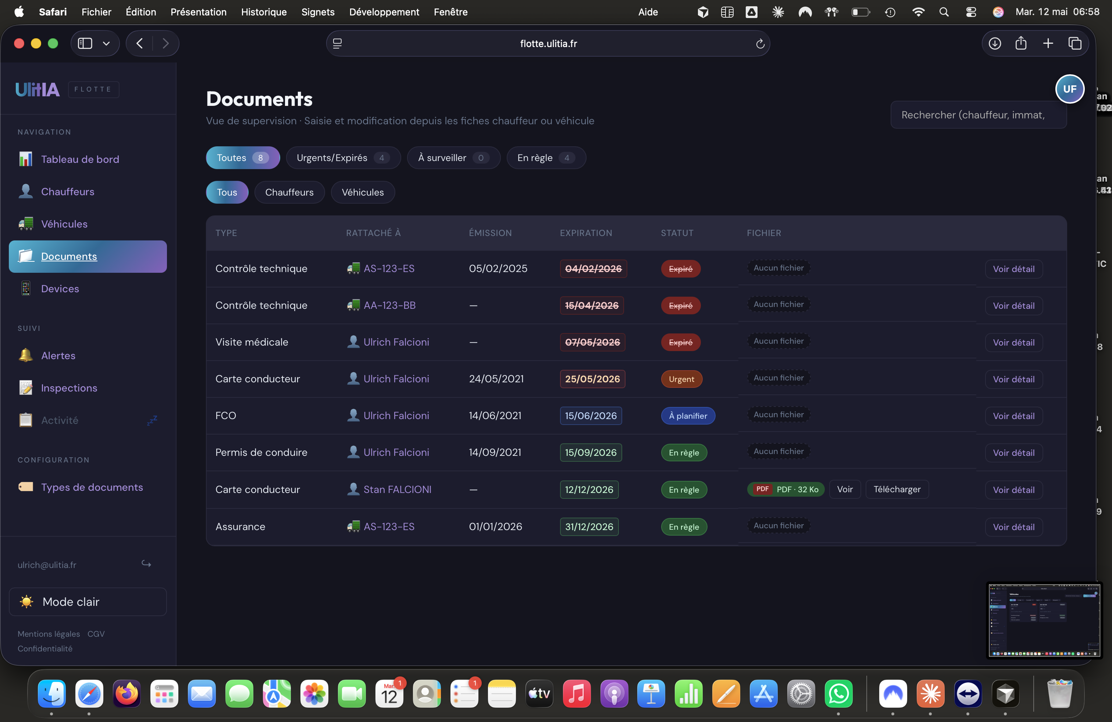
Task: Click the screenshot preview thumbnail
Action: [1044, 620]
